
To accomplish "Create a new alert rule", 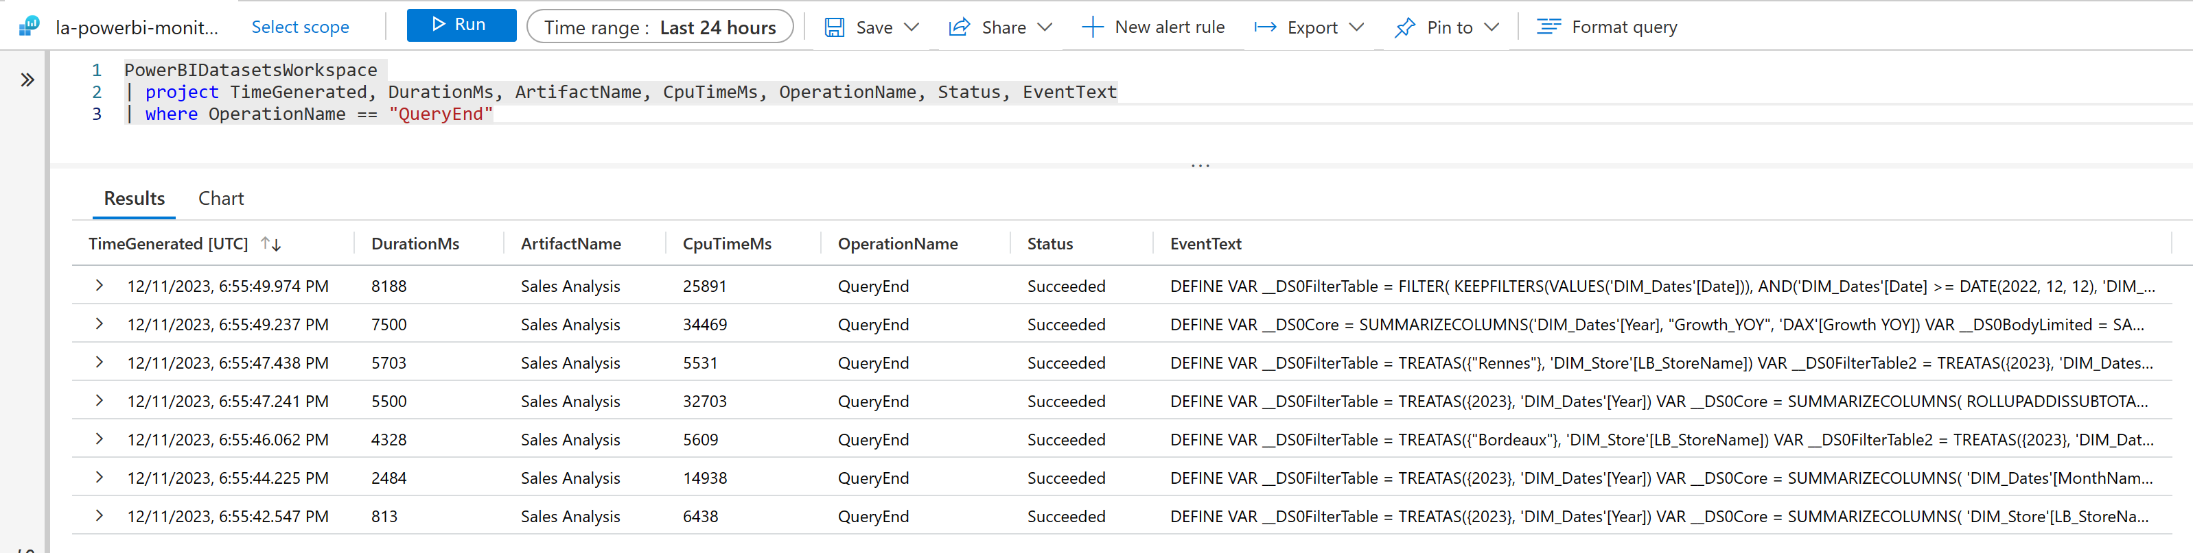I will click(x=1152, y=27).
